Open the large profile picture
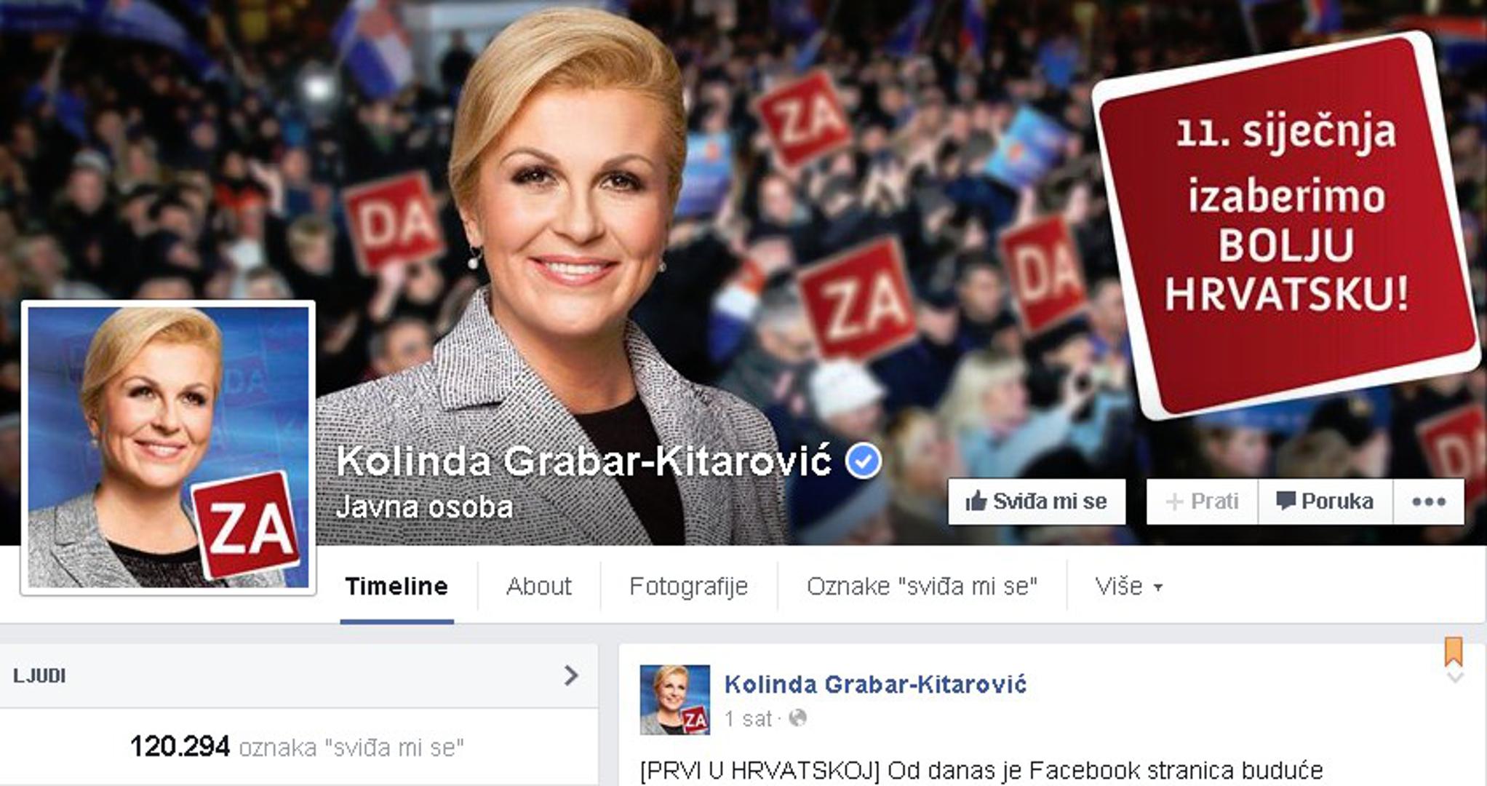The width and height of the screenshot is (1487, 786). click(x=168, y=447)
